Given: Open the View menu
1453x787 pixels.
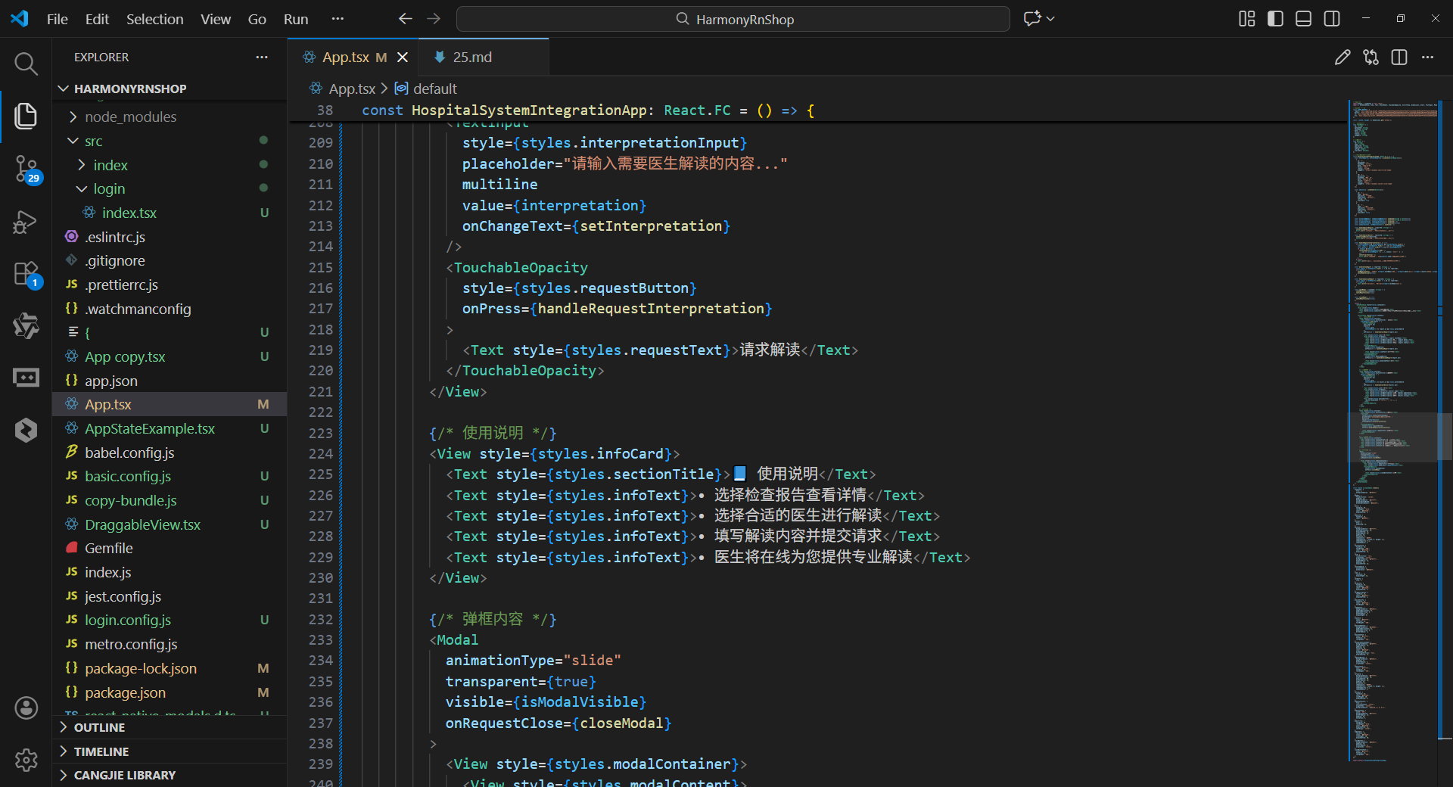Looking at the screenshot, I should pyautogui.click(x=216, y=19).
